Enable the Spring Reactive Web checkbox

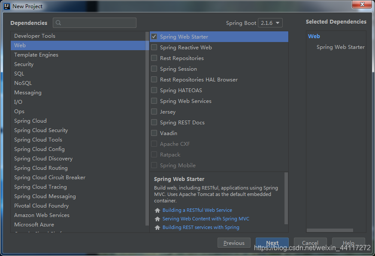pyautogui.click(x=154, y=47)
